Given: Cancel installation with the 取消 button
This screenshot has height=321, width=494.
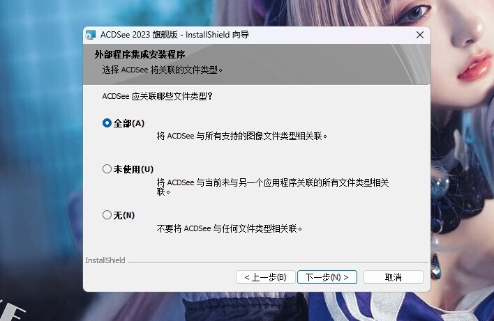Looking at the screenshot, I should (394, 277).
